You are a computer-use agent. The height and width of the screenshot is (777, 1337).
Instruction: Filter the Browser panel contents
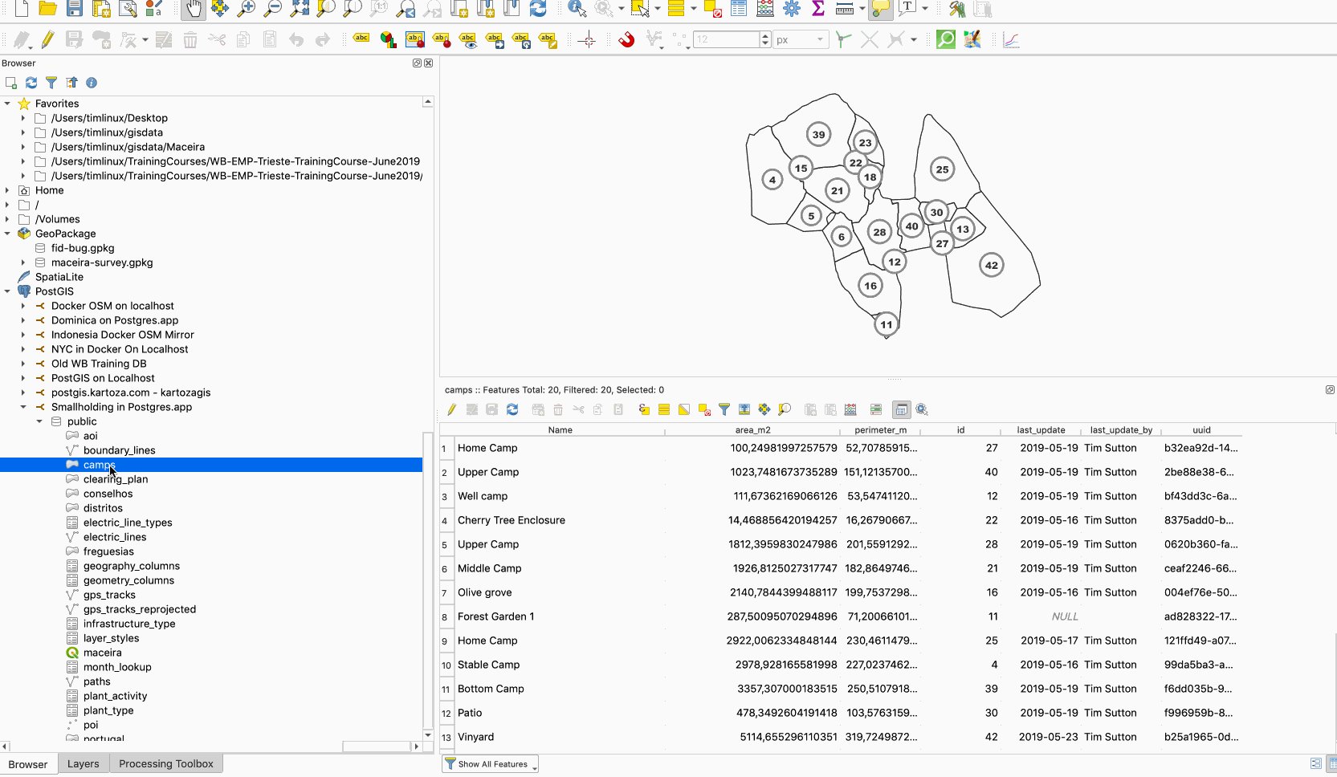tap(51, 83)
